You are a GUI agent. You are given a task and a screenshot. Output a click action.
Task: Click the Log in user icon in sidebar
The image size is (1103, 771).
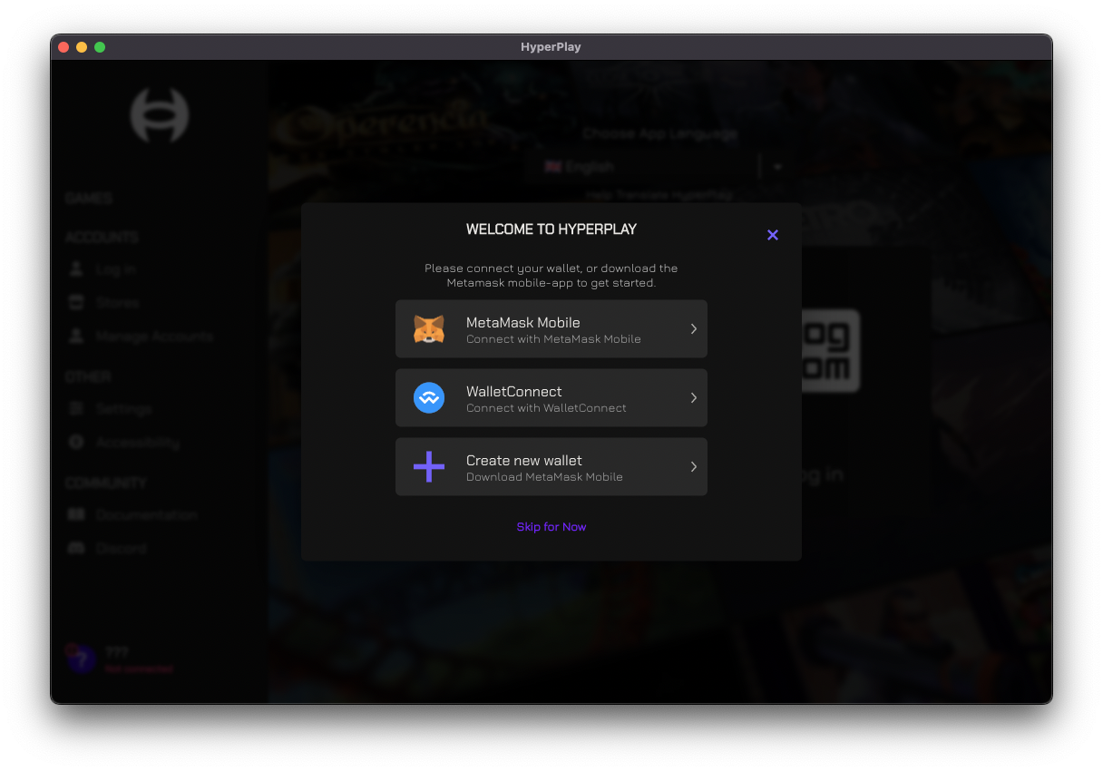pyautogui.click(x=77, y=269)
